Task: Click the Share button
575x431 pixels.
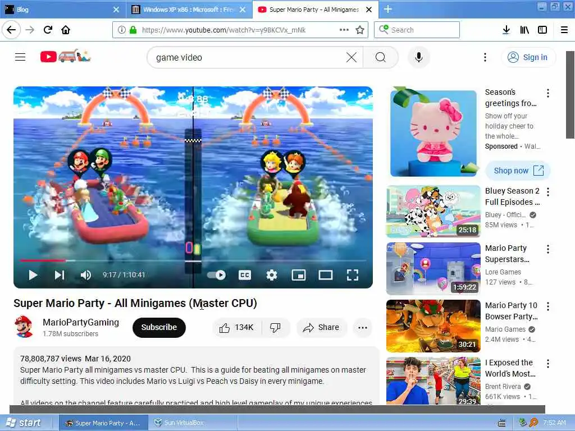Action: [321, 327]
